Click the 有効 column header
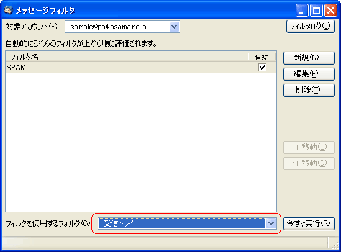 point(261,57)
